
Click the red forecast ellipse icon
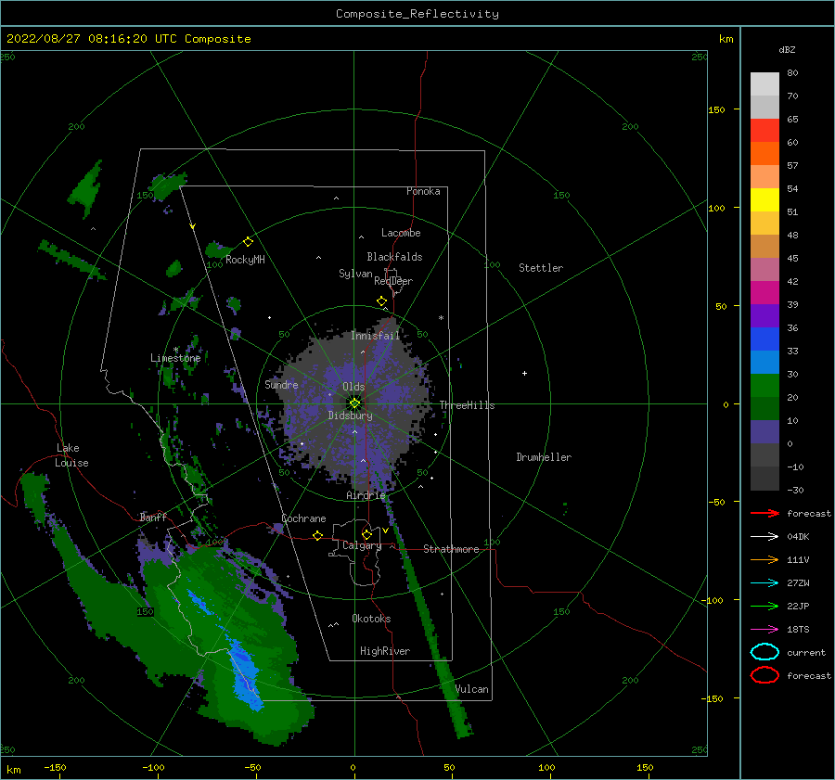(x=764, y=674)
